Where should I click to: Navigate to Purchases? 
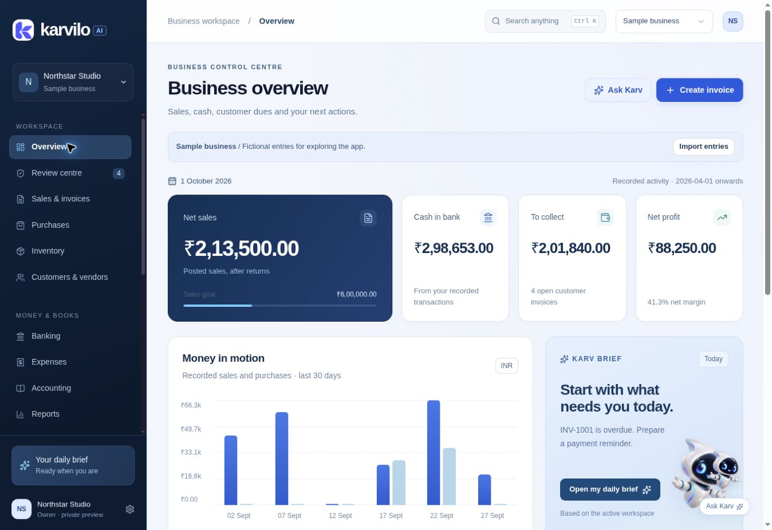coord(70,225)
